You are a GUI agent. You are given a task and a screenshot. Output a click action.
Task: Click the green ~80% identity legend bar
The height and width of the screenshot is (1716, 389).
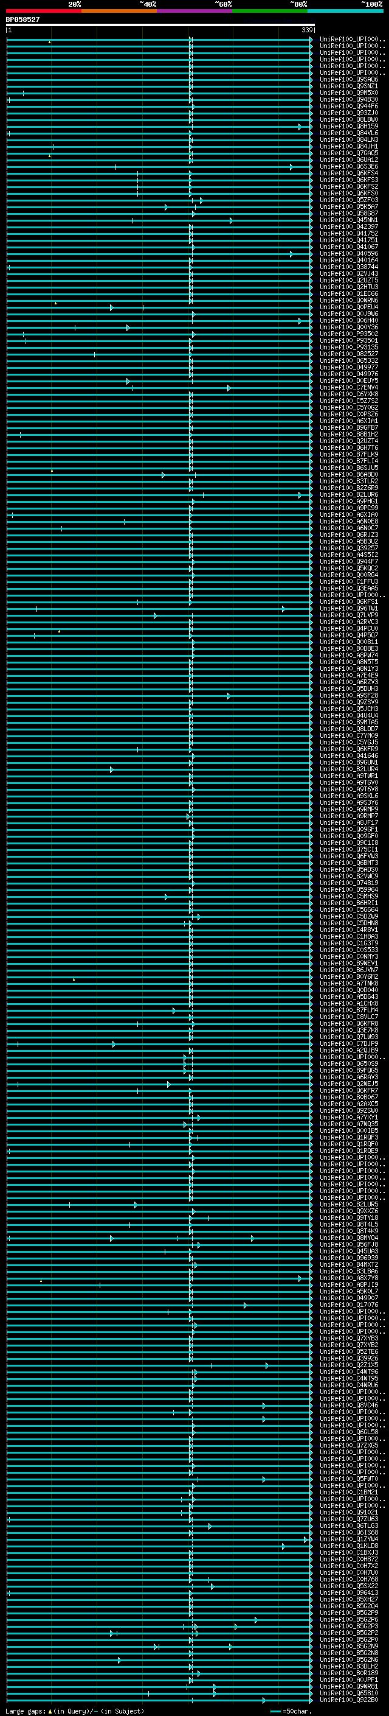270,11
